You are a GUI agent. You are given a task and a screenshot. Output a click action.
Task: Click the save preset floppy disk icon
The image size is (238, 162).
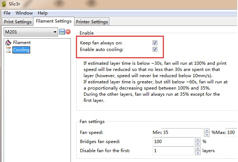coord(62,32)
